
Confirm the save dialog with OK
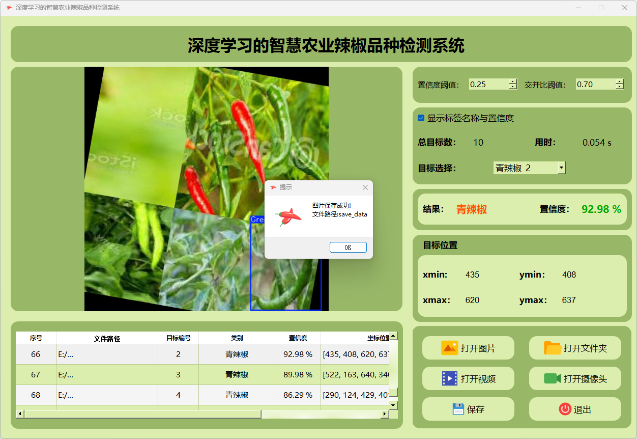point(348,247)
